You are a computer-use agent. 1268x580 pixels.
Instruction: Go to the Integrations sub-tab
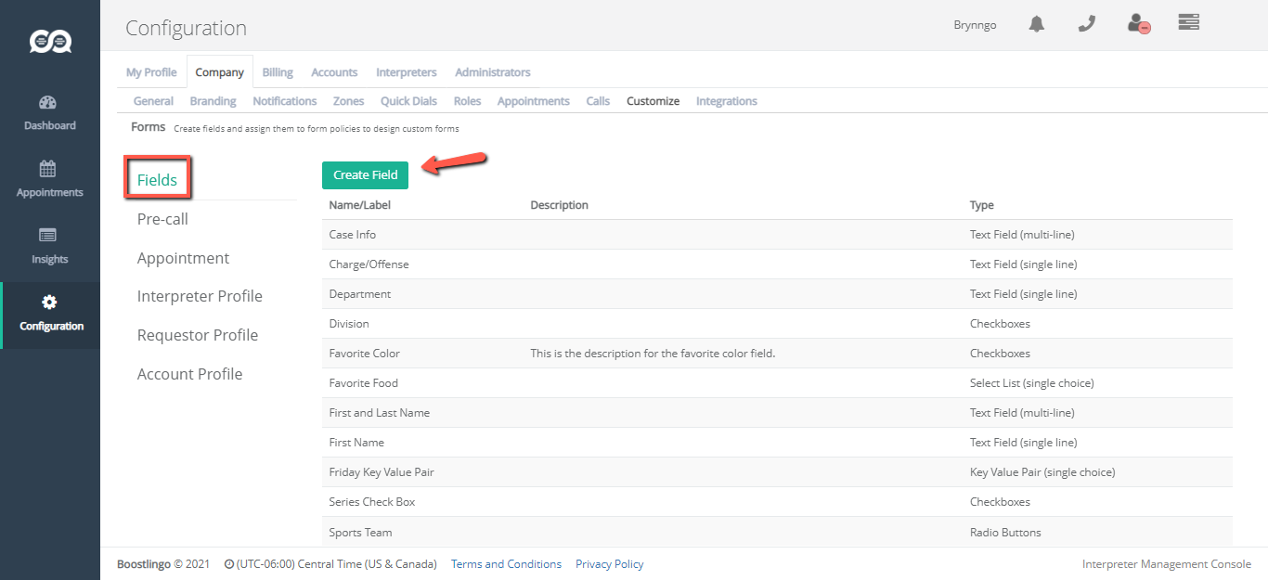click(x=726, y=101)
